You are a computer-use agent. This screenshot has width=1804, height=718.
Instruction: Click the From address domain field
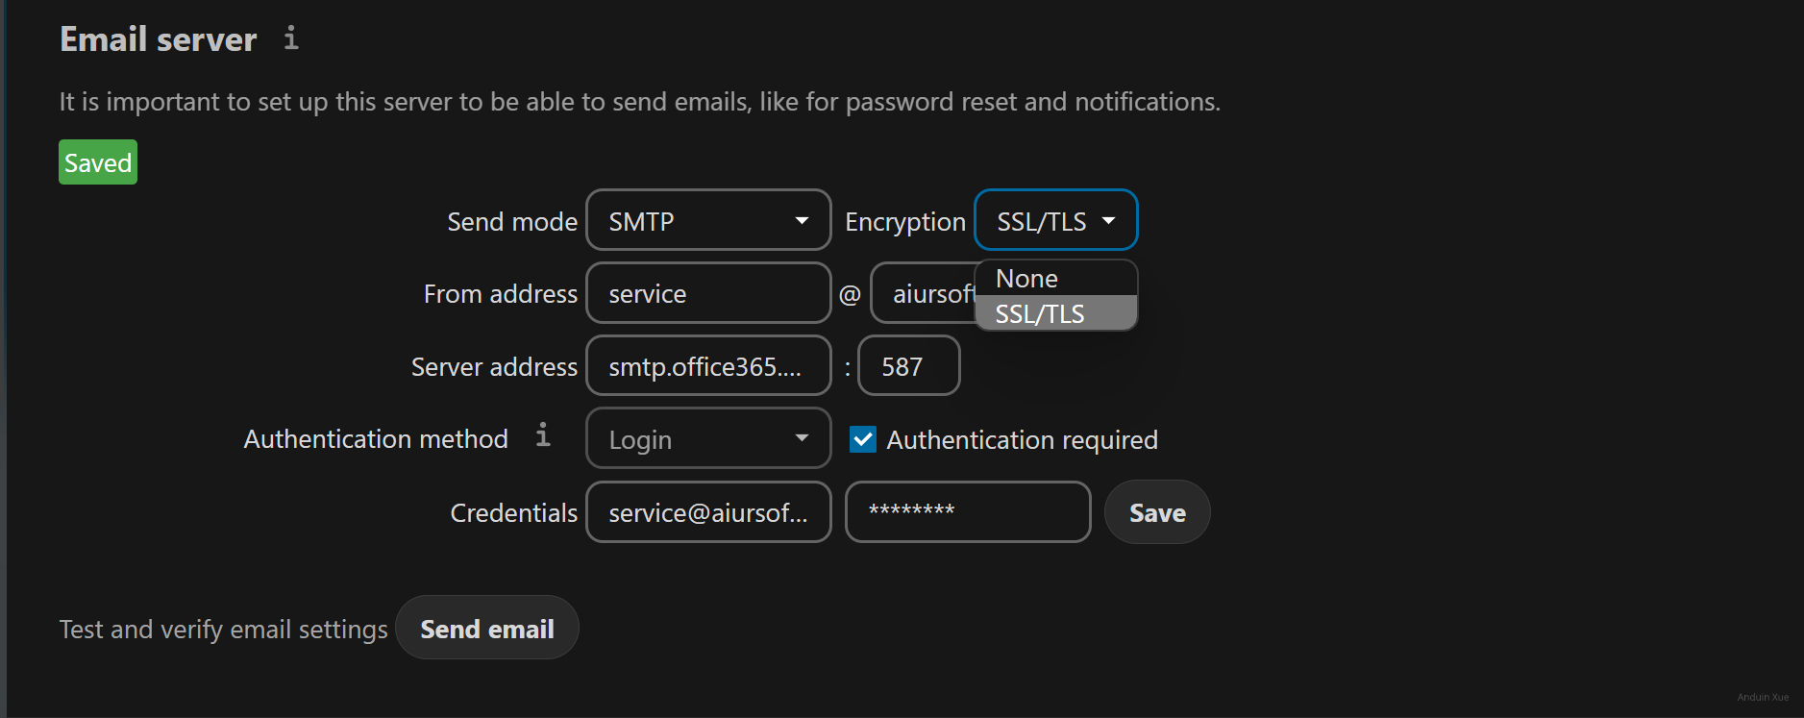coord(923,294)
